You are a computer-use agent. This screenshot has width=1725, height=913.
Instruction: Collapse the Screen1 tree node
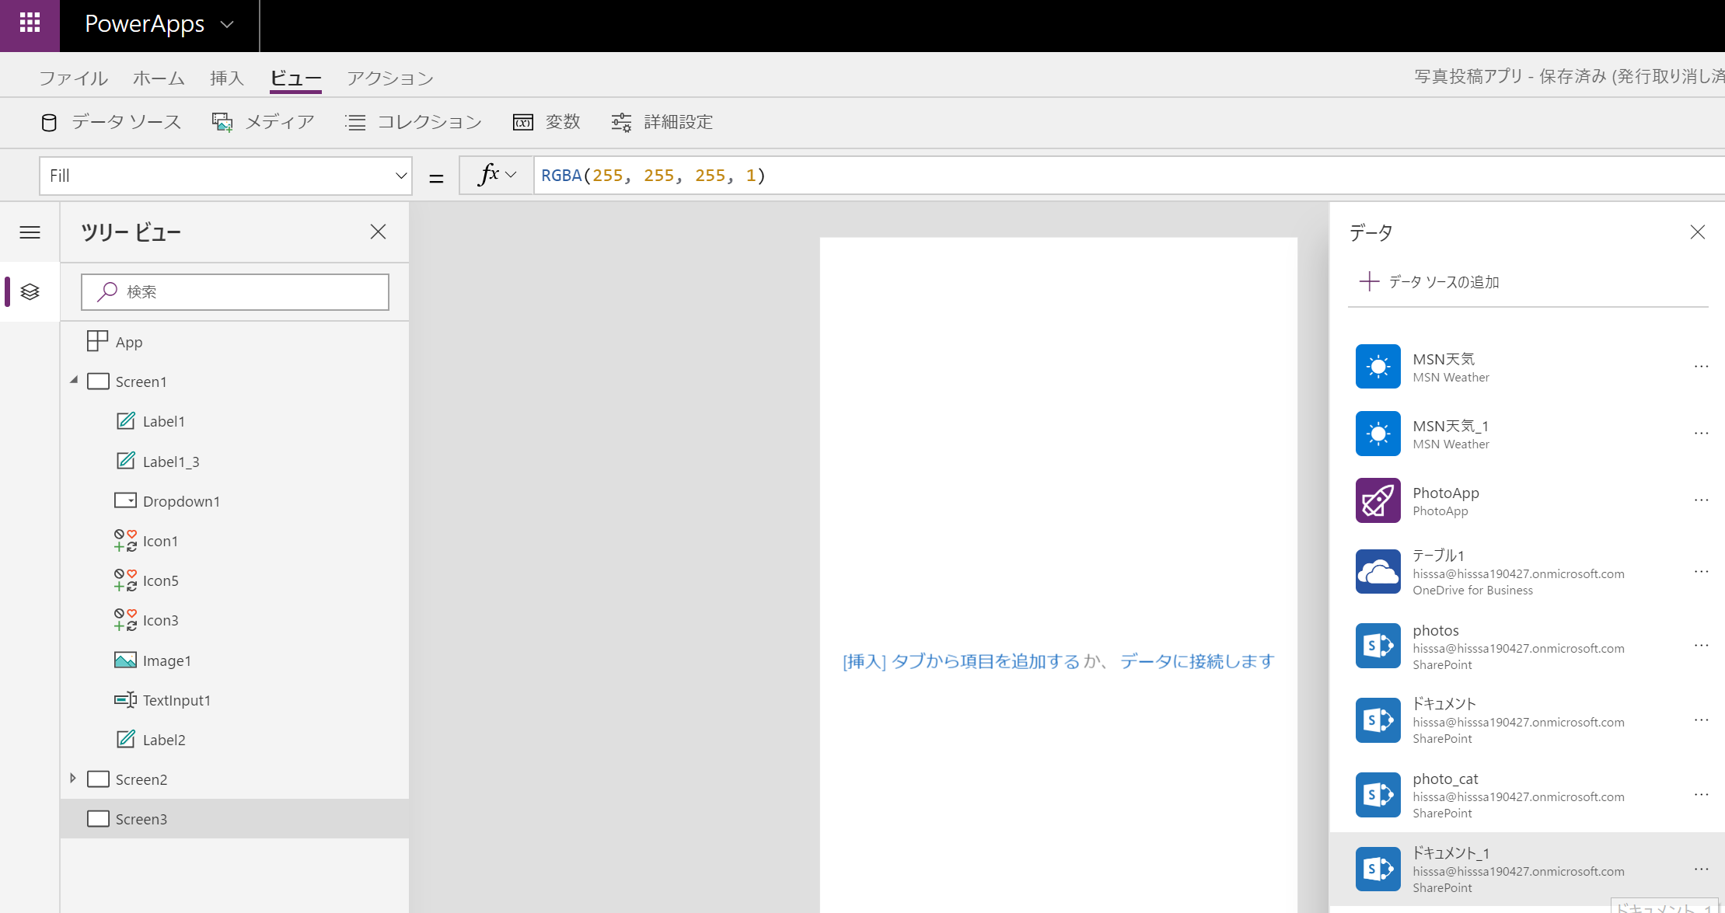74,381
